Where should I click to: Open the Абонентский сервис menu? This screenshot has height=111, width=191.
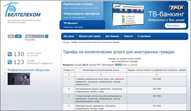point(89,36)
